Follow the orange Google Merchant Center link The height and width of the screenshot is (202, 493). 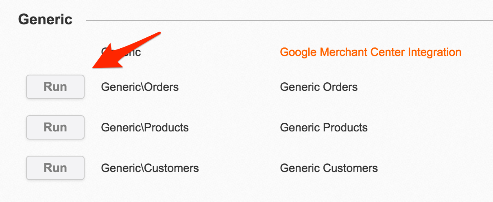click(371, 52)
